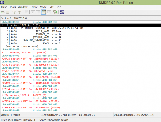Click the red '/56281 sectors' MFT row
This screenshot has height=122, width=161.
coord(31,77)
